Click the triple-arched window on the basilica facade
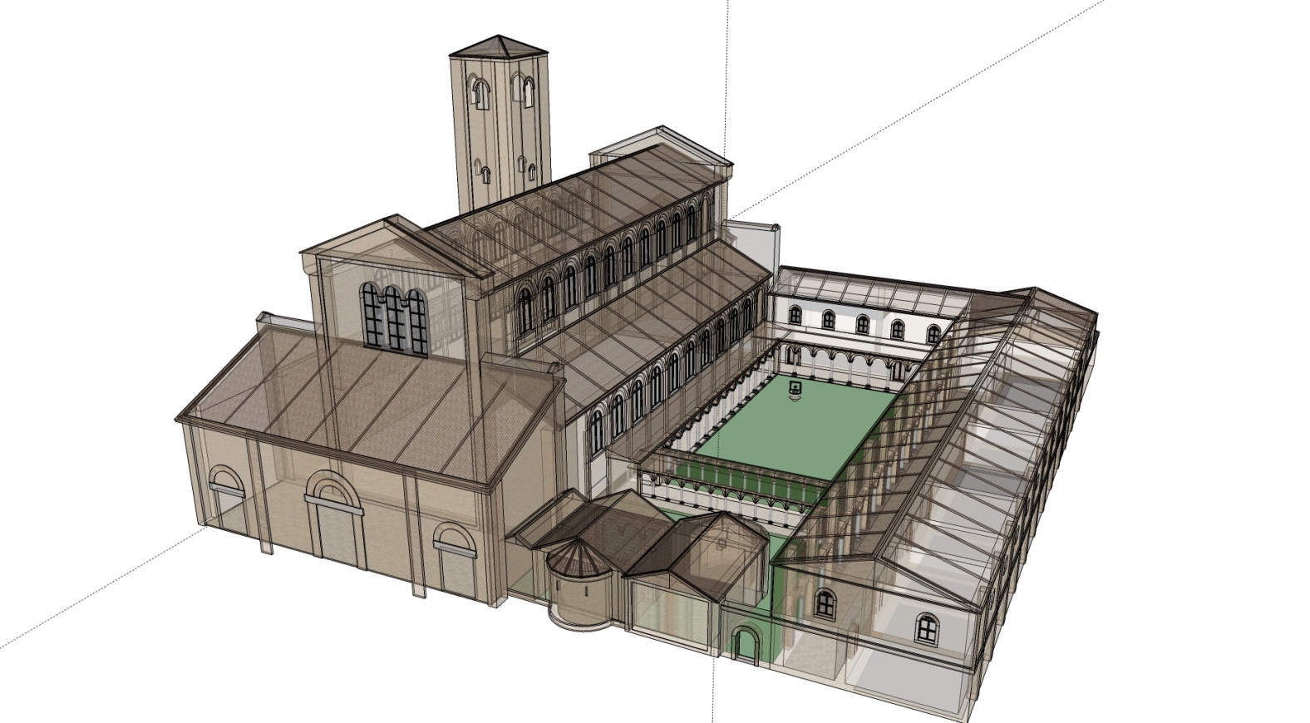This screenshot has width=1310, height=723. point(394,320)
